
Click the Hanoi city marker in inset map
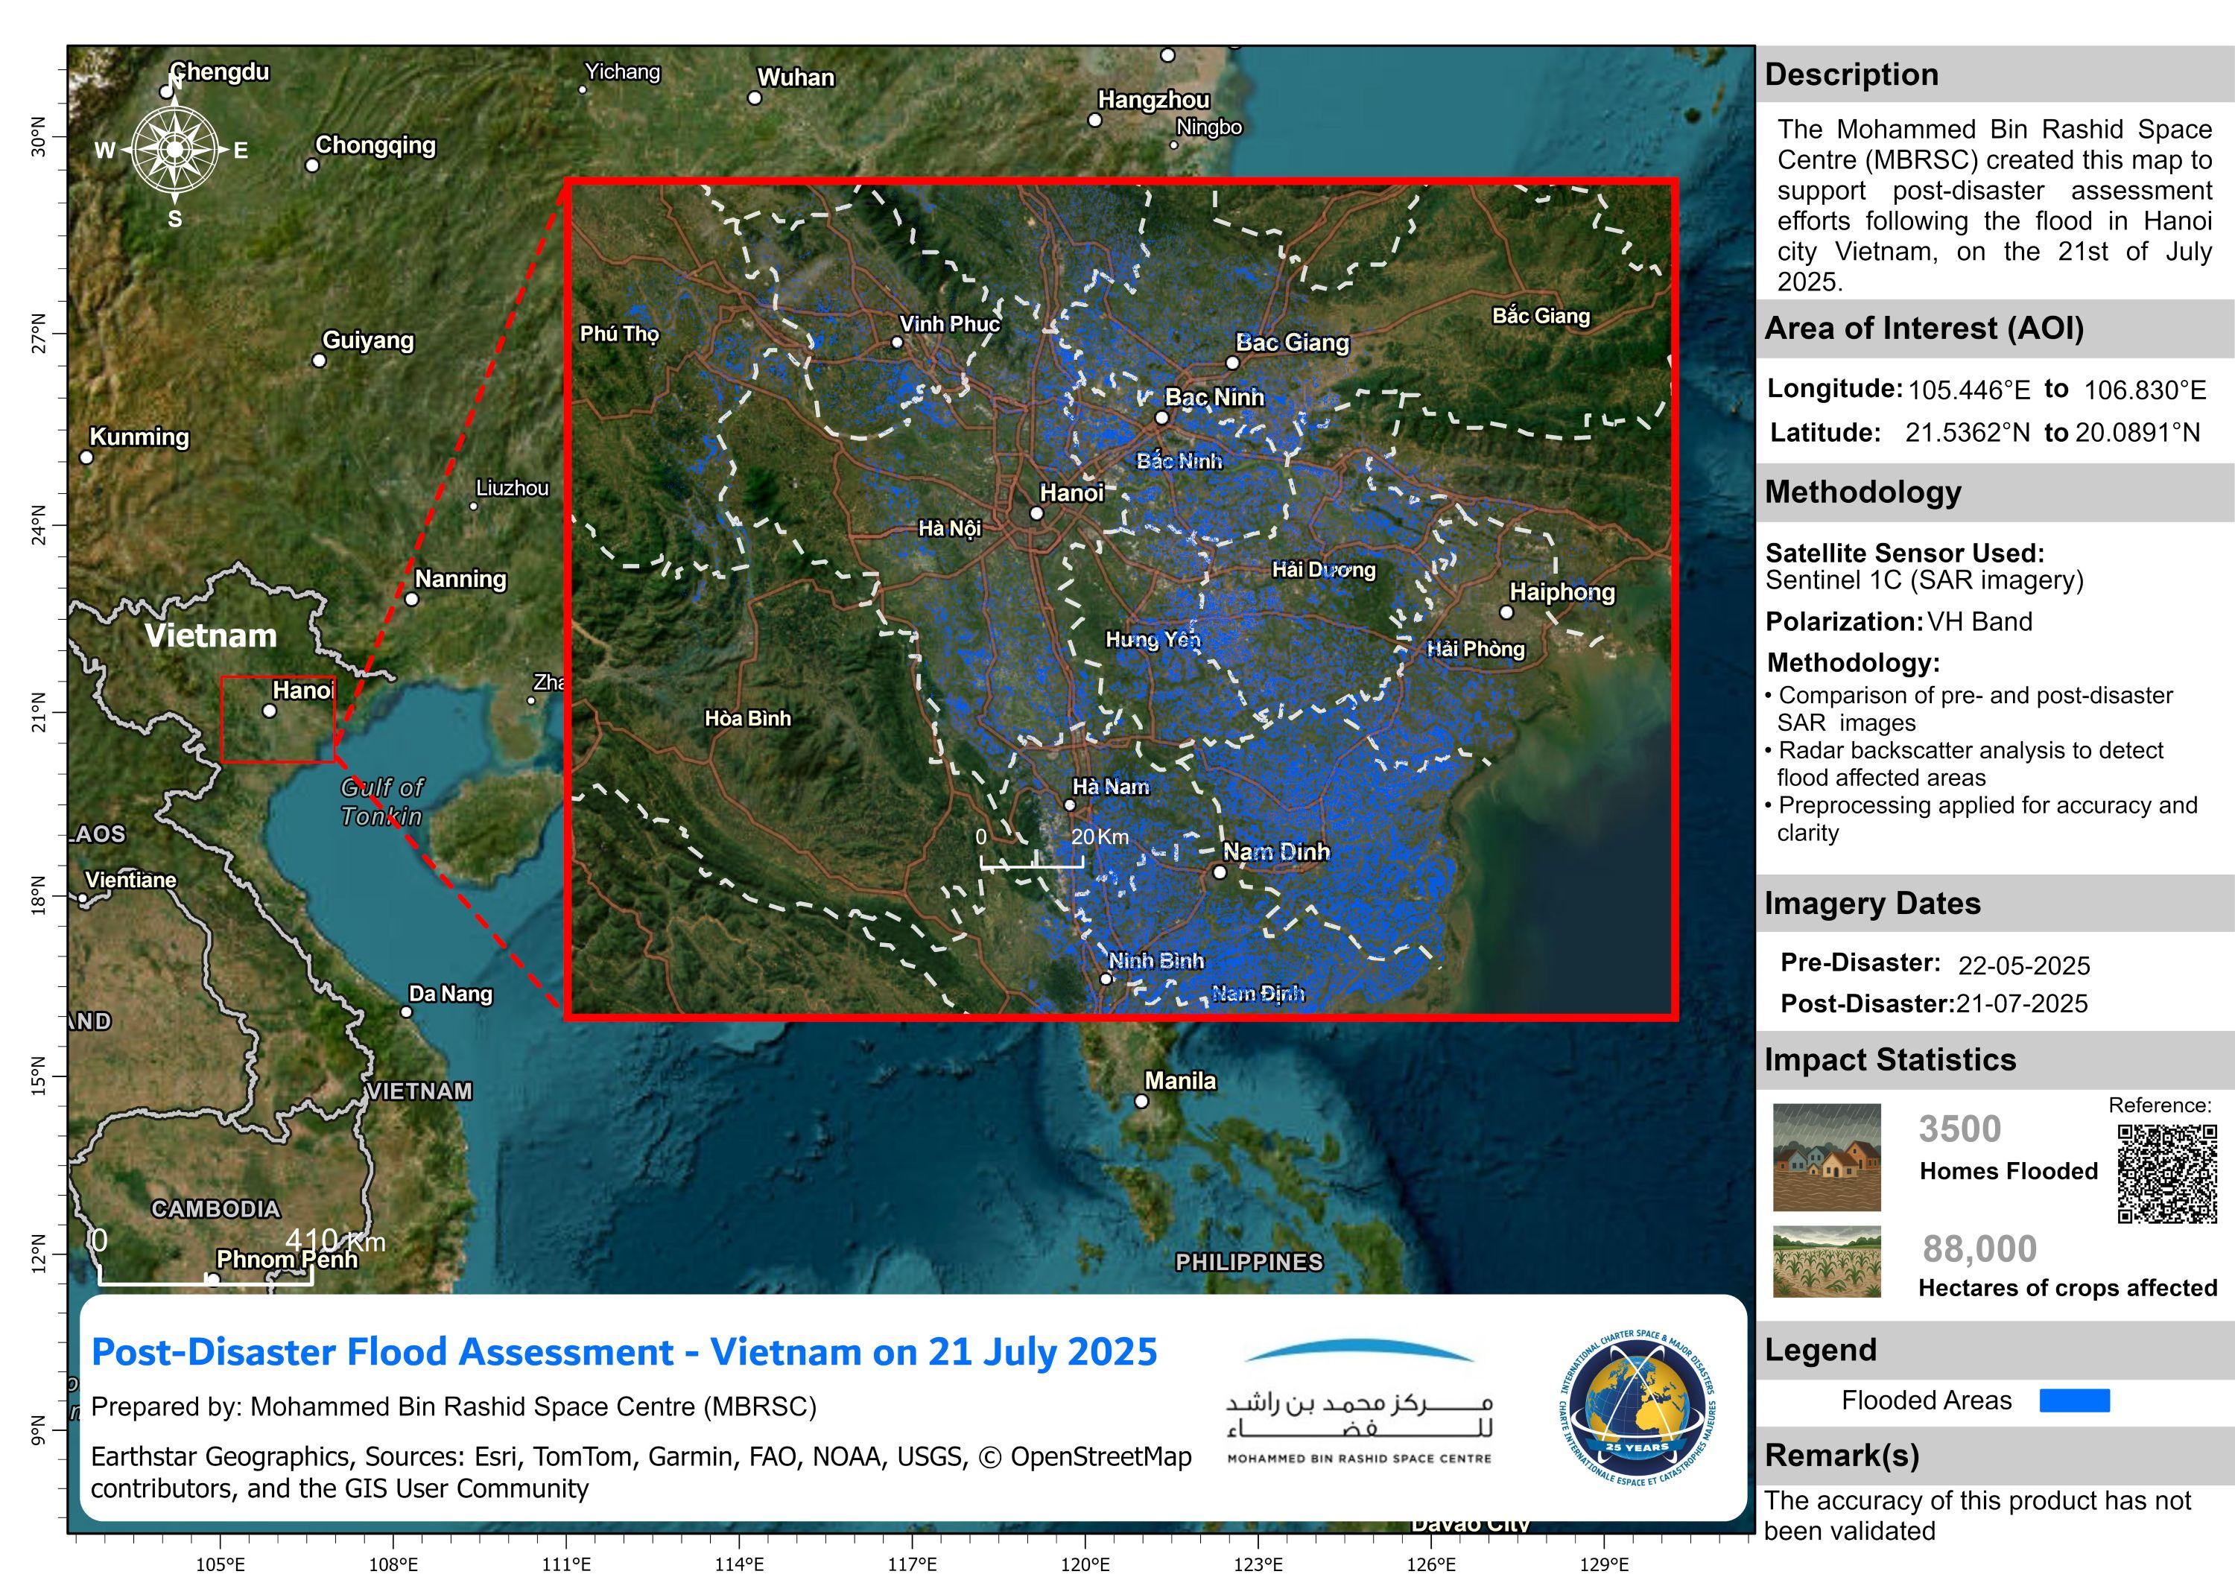click(x=1037, y=513)
